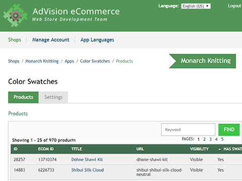
Task: Go to page 3 of products
Action: pyautogui.click(x=210, y=139)
